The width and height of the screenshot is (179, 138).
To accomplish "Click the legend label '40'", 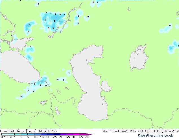I will (x=74, y=137).
